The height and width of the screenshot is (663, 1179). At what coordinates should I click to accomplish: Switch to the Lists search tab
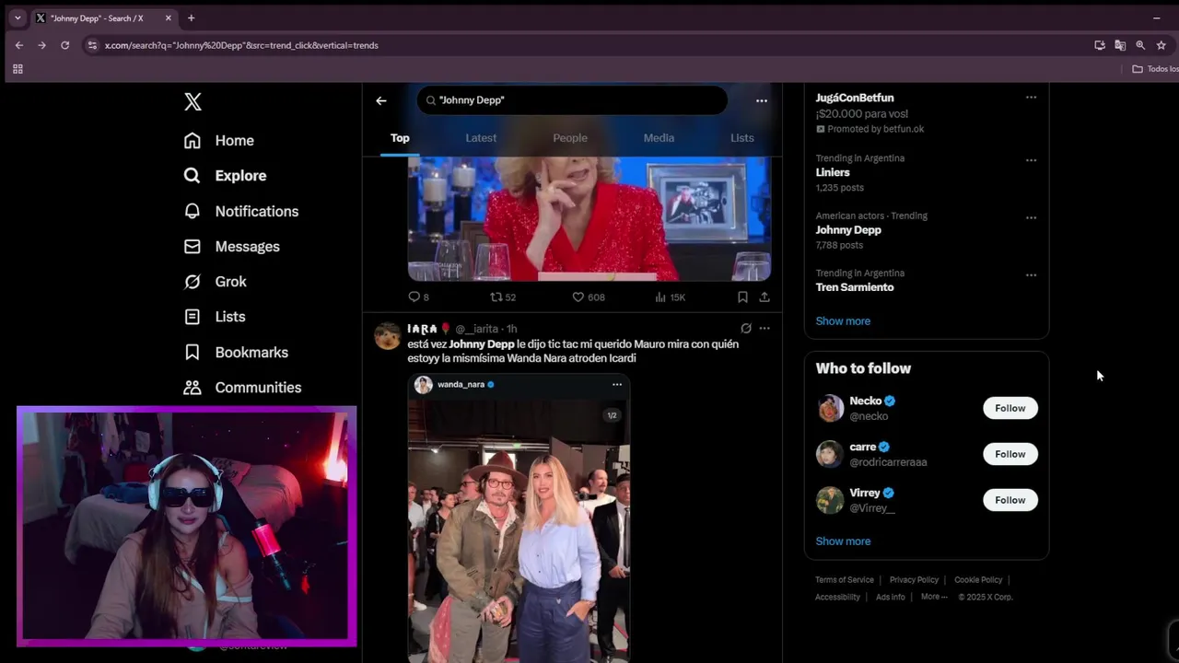742,138
